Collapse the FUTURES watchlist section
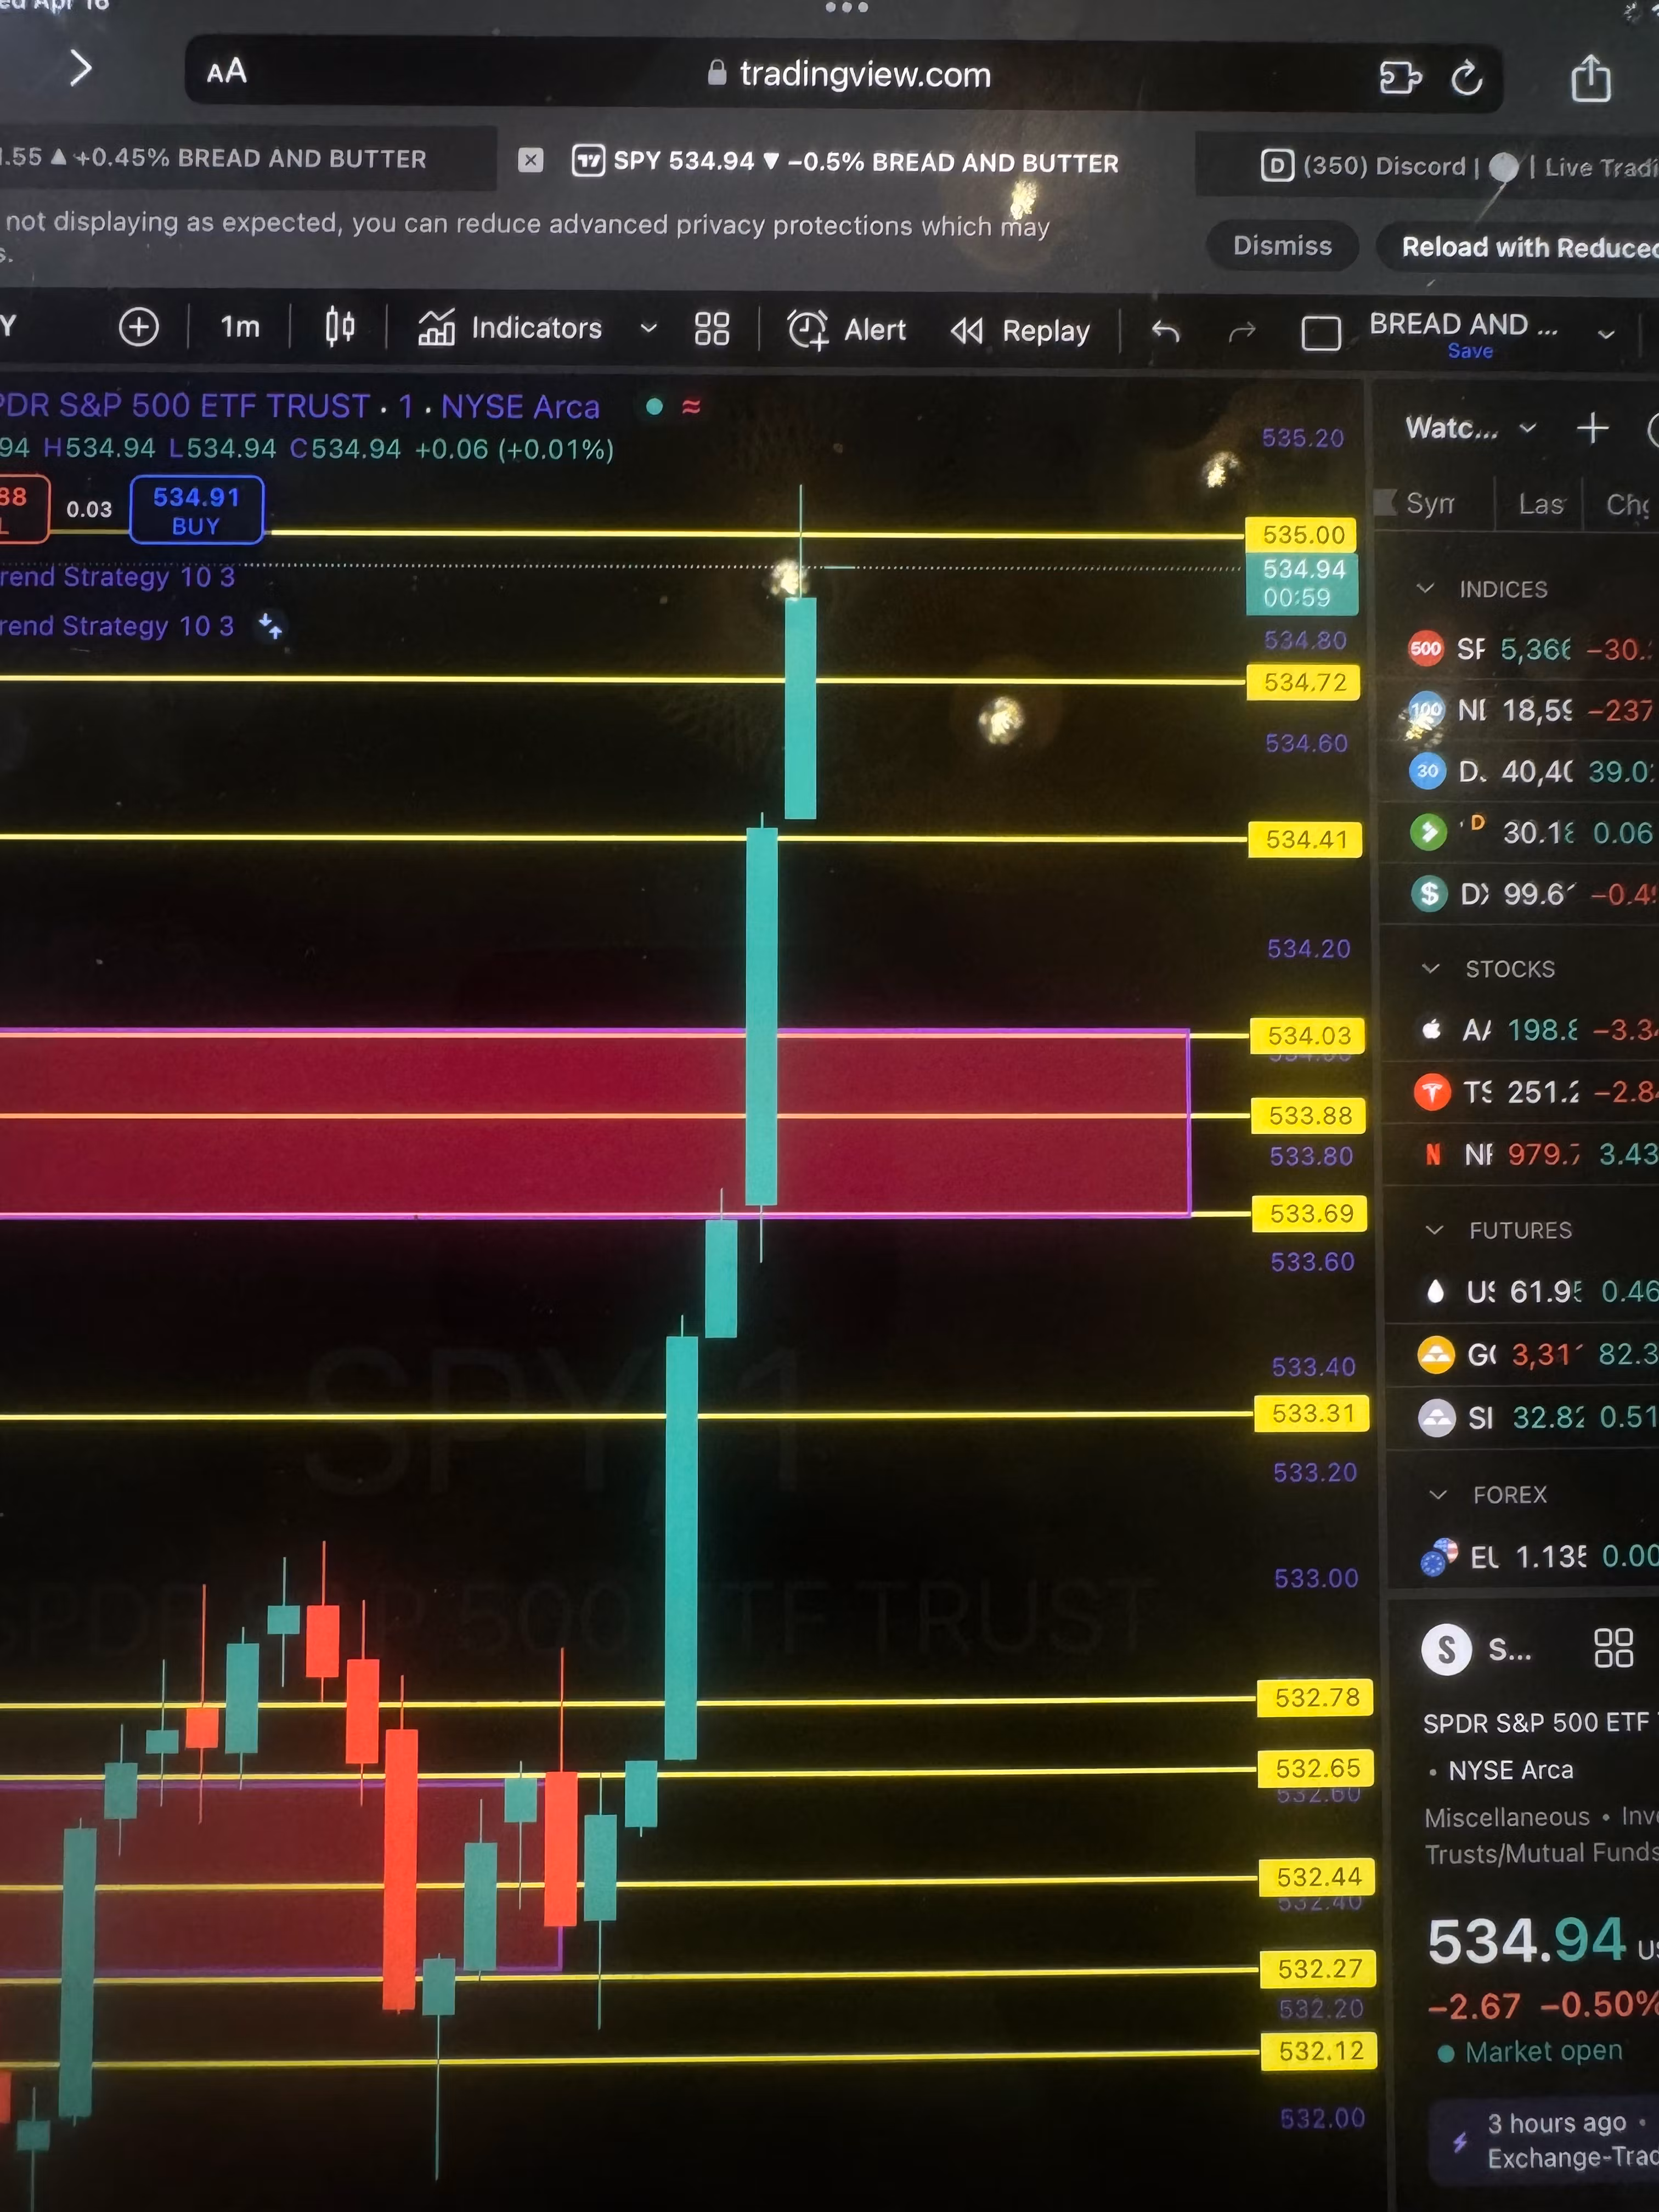Screen dimensions: 1659x2212 coord(1434,1229)
